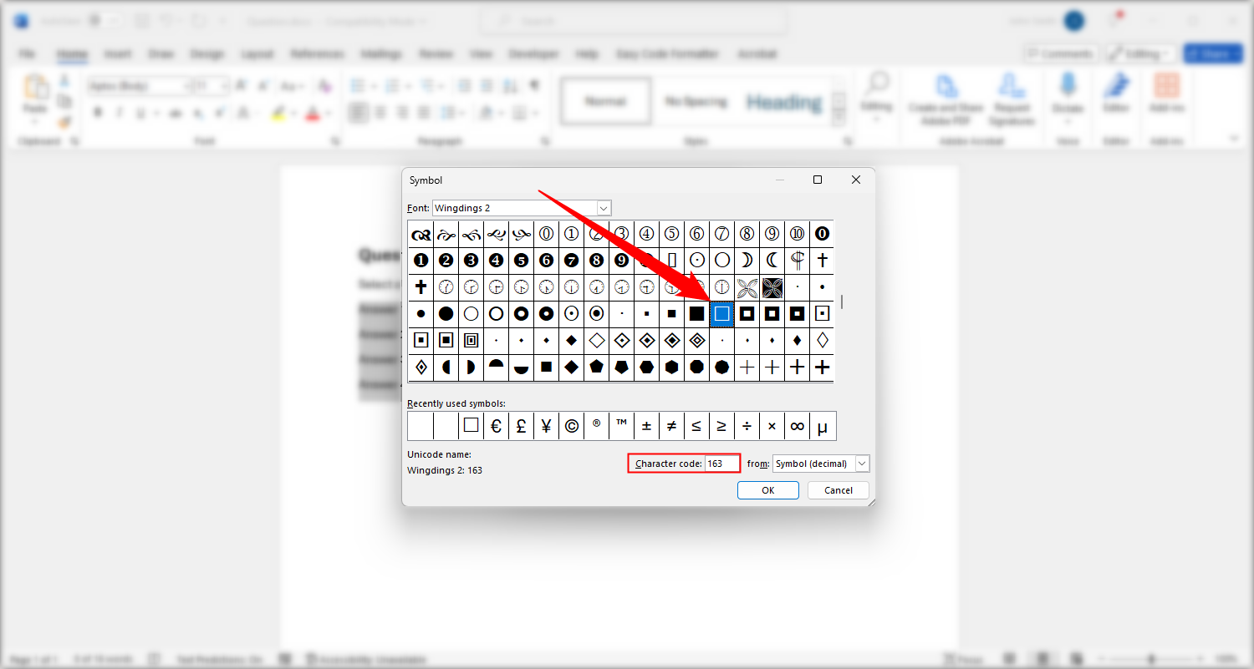Toggle bold formatting
This screenshot has height=669, width=1254.
tap(99, 112)
